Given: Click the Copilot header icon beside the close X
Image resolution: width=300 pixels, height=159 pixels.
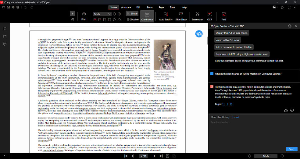Looking at the screenshot, I should [290, 26].
